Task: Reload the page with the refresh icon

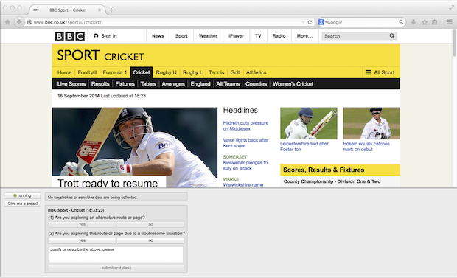Action: click(x=310, y=22)
